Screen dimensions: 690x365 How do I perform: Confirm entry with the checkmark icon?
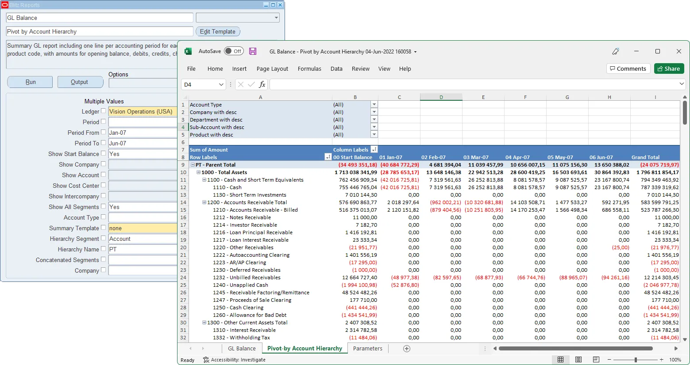[x=251, y=84]
